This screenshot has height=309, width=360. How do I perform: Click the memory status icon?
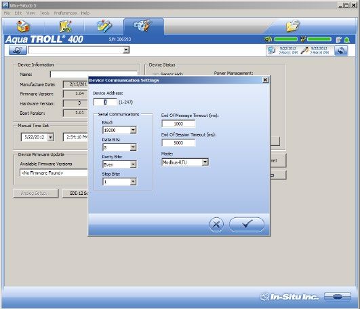click(303, 39)
